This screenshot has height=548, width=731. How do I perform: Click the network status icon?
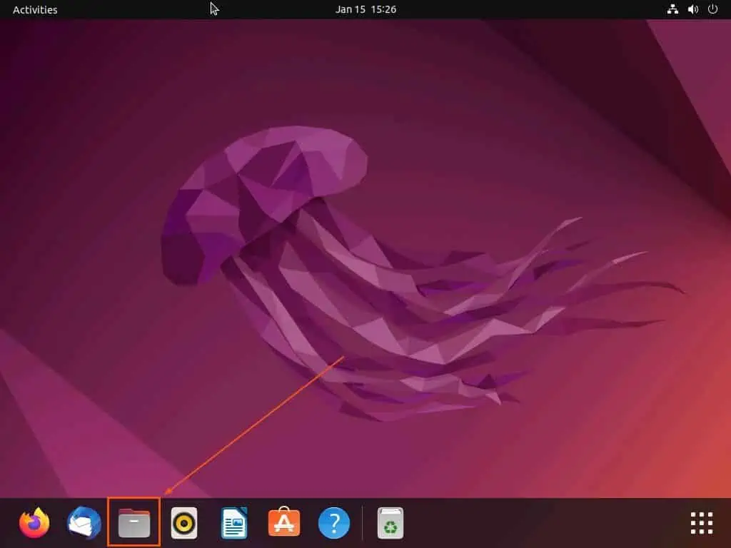click(x=672, y=9)
